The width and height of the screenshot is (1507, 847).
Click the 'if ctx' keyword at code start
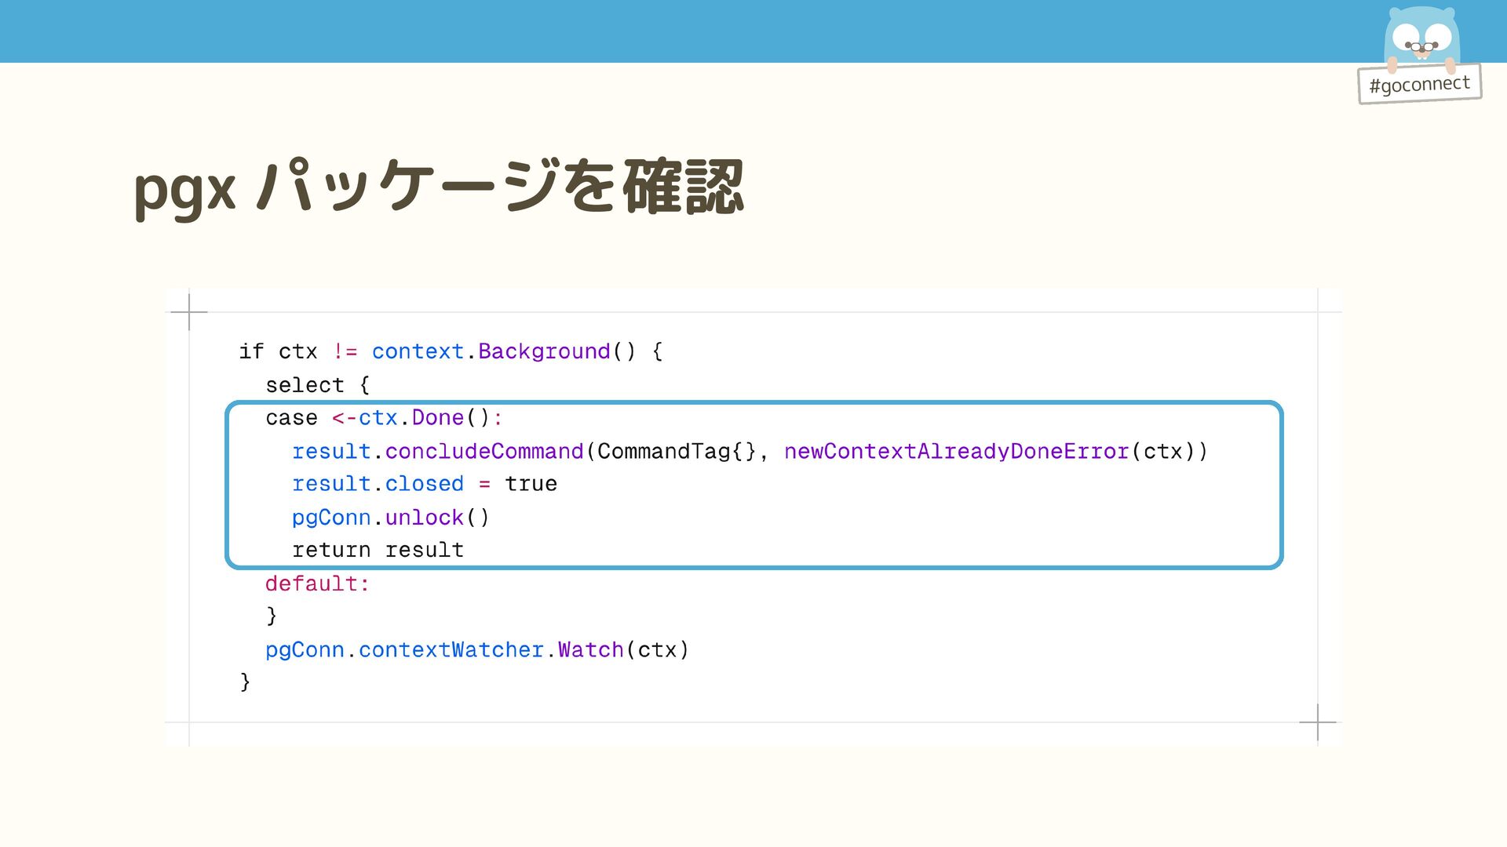click(x=277, y=351)
